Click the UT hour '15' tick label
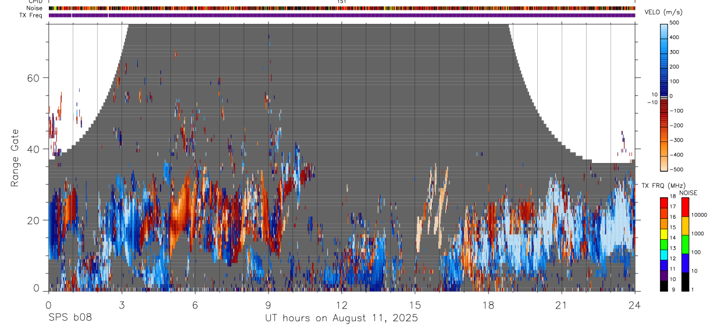The image size is (714, 330). [x=415, y=305]
